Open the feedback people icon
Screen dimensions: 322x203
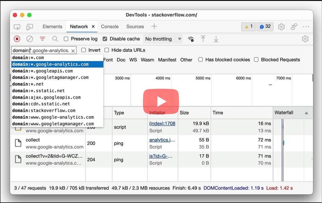[x=294, y=27]
